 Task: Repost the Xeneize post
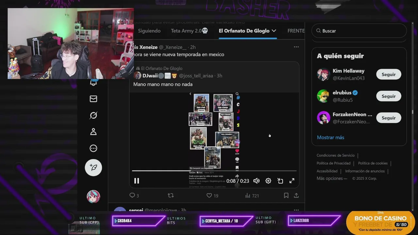[x=170, y=196]
